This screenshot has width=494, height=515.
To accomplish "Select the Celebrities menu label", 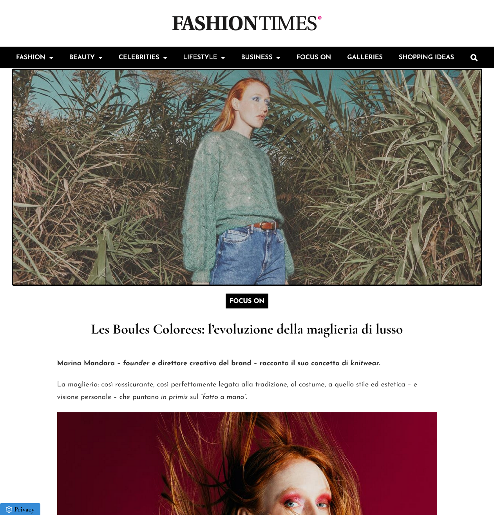I will (139, 57).
